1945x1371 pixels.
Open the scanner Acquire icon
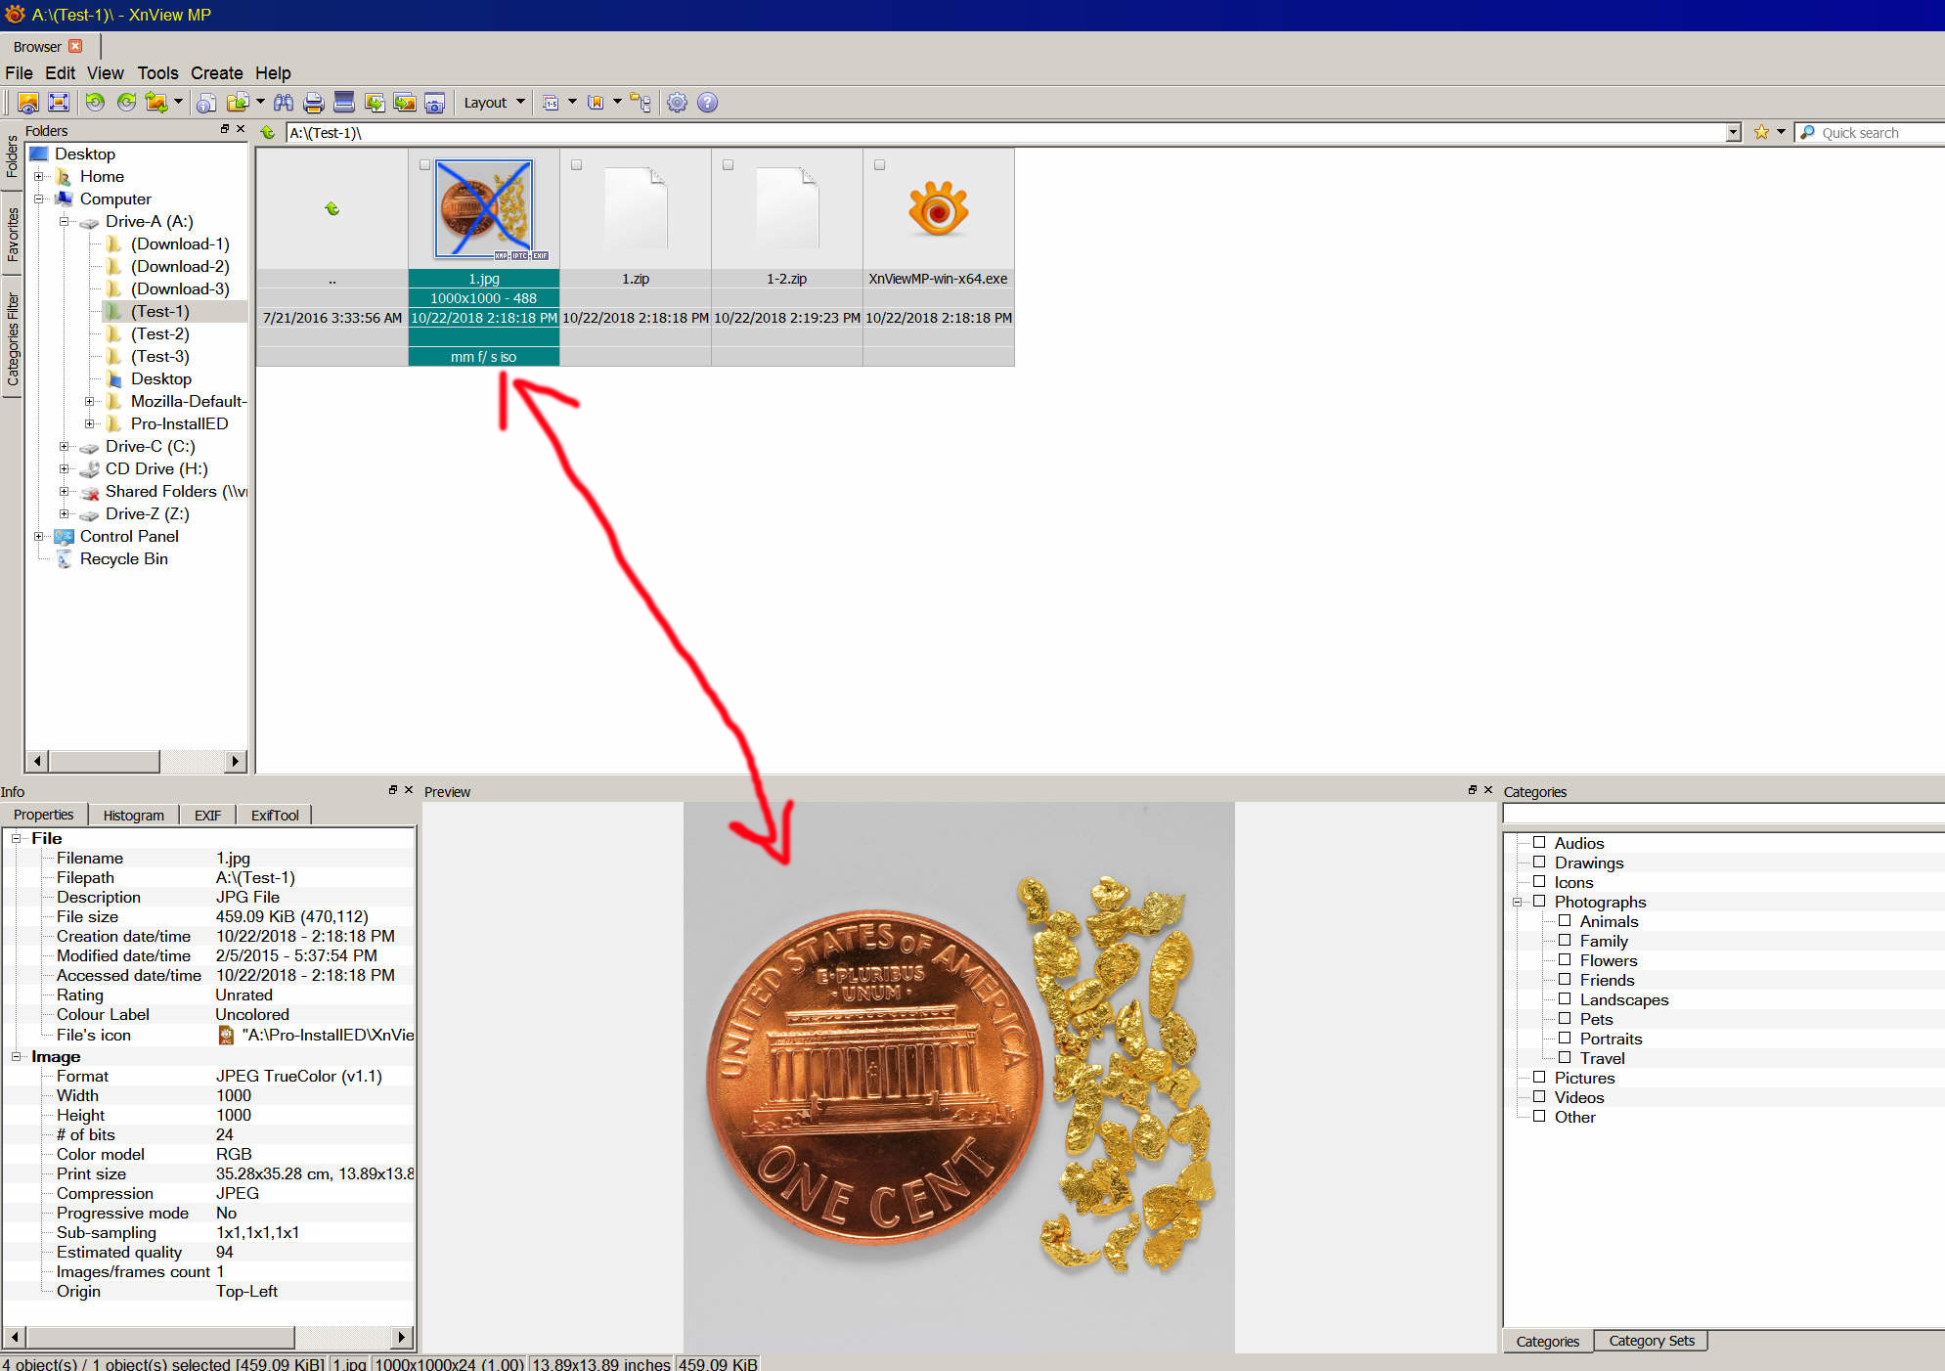tap(343, 103)
